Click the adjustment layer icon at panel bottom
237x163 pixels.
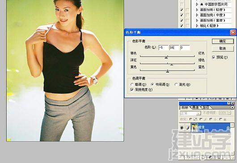tap(211, 157)
